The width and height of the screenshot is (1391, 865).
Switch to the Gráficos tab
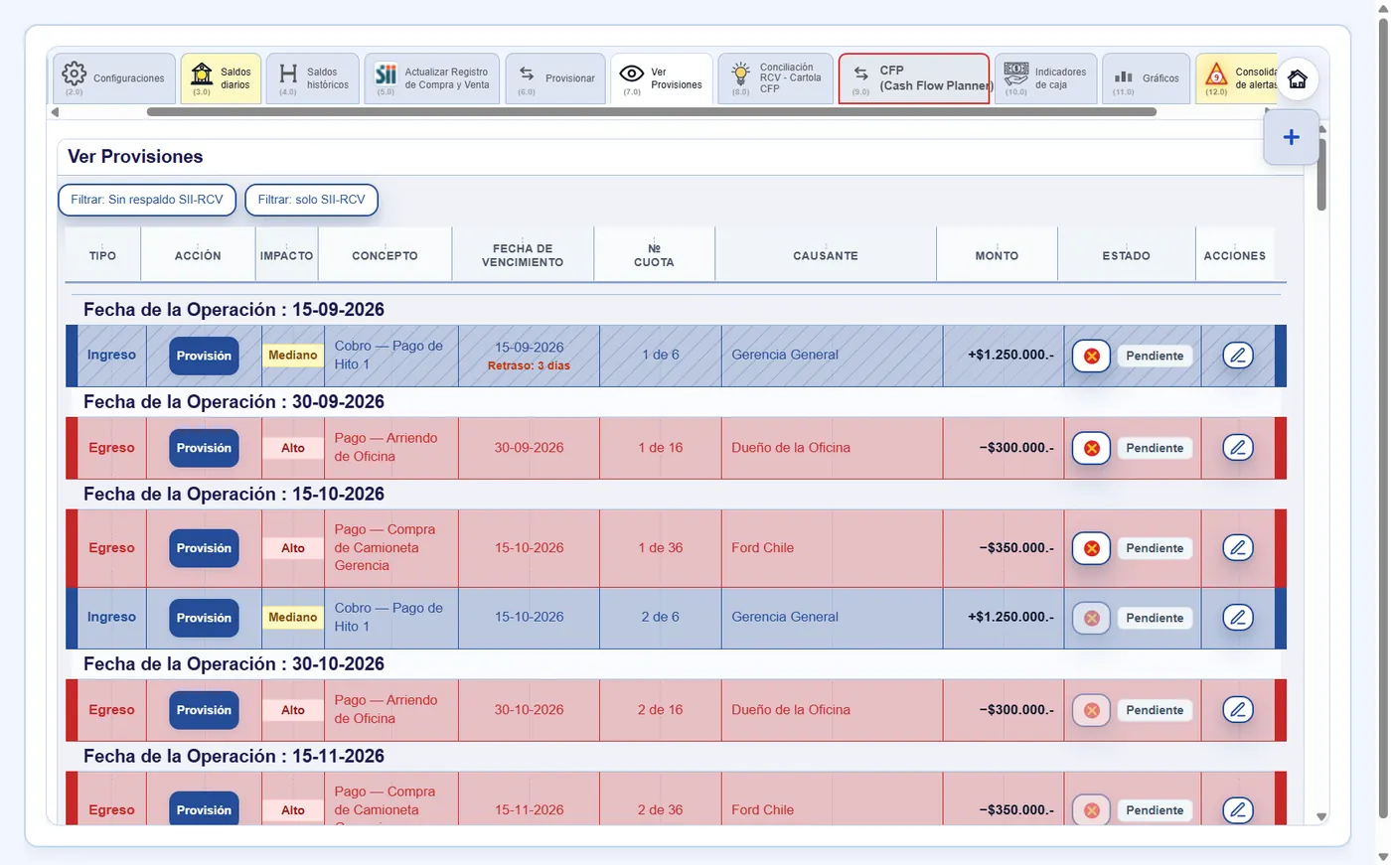pos(1147,78)
